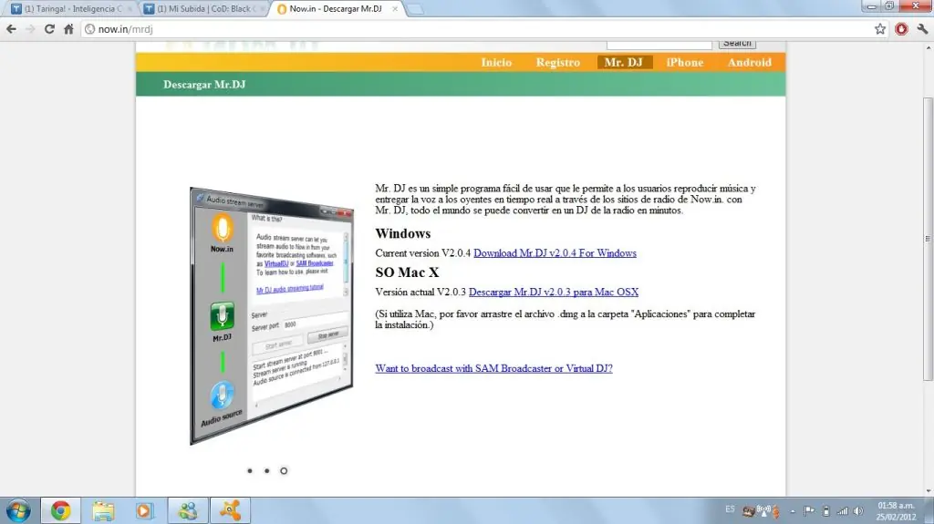The image size is (934, 524).
Task: Open the Action Center flag icon
Action: pos(809,511)
